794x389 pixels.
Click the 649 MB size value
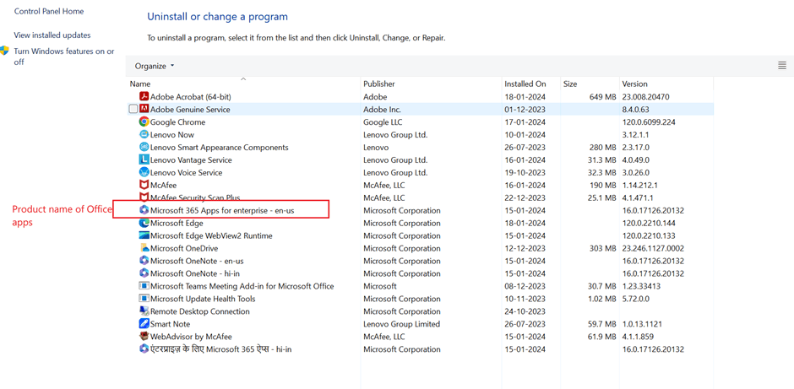[602, 97]
